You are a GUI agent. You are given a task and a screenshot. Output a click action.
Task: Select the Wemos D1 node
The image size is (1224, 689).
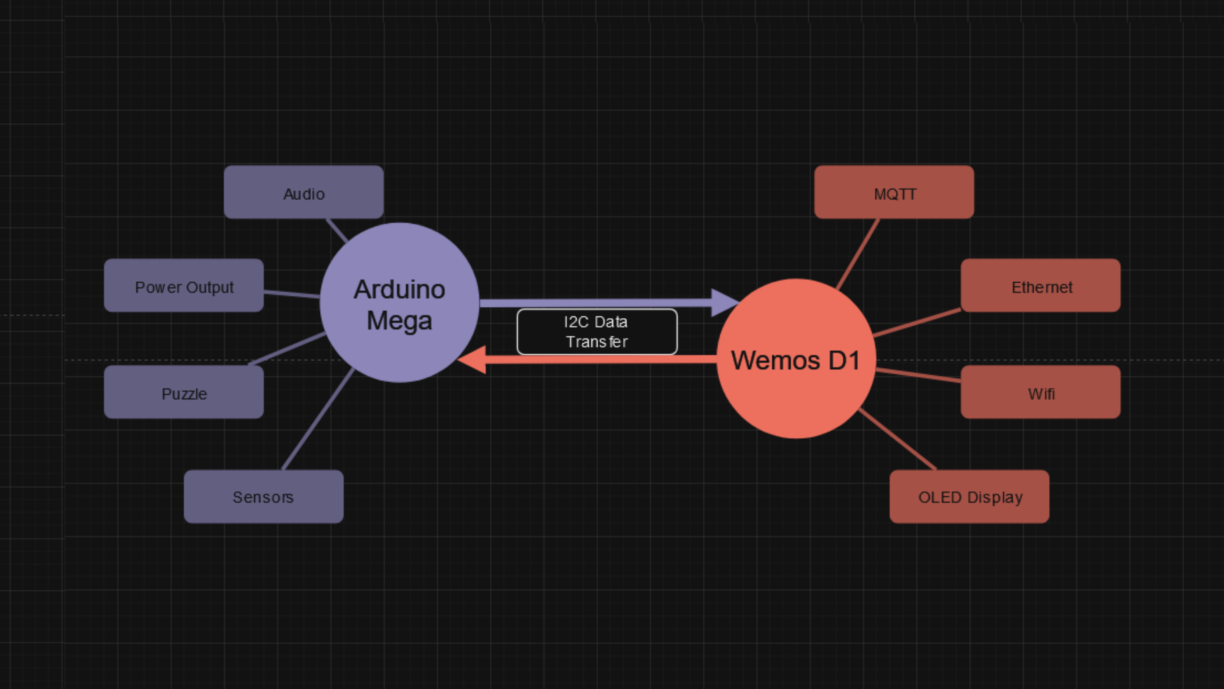tap(797, 360)
